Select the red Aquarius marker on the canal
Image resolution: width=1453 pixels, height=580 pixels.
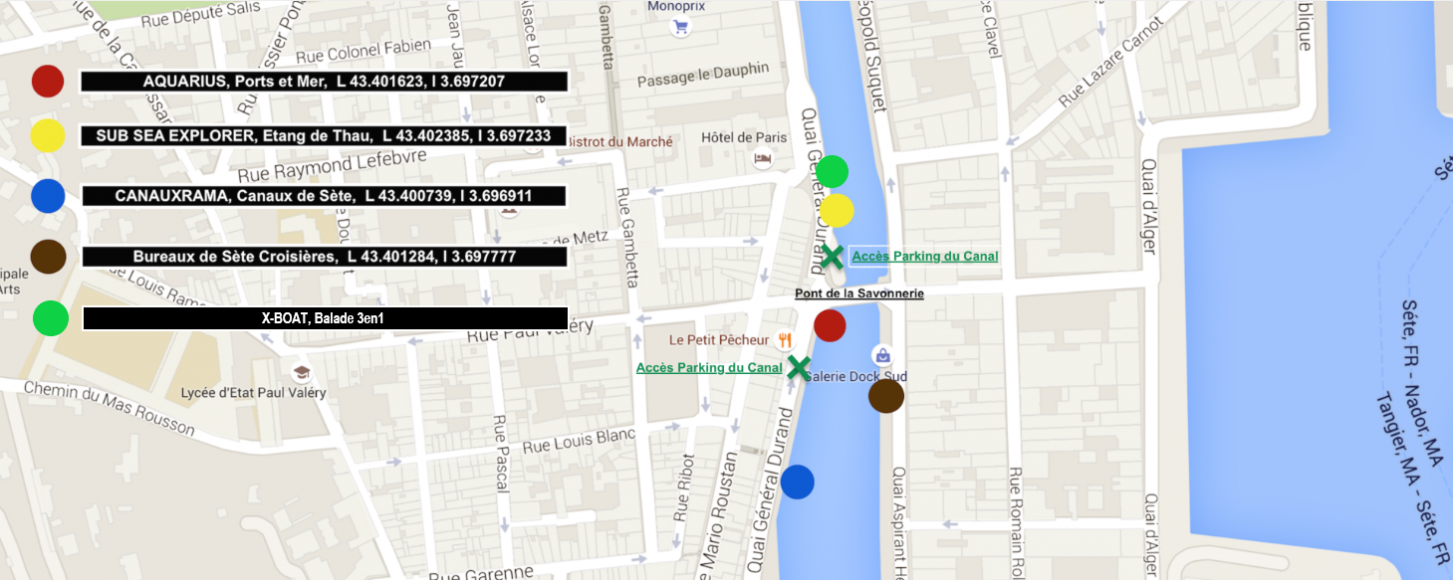pyautogui.click(x=830, y=325)
